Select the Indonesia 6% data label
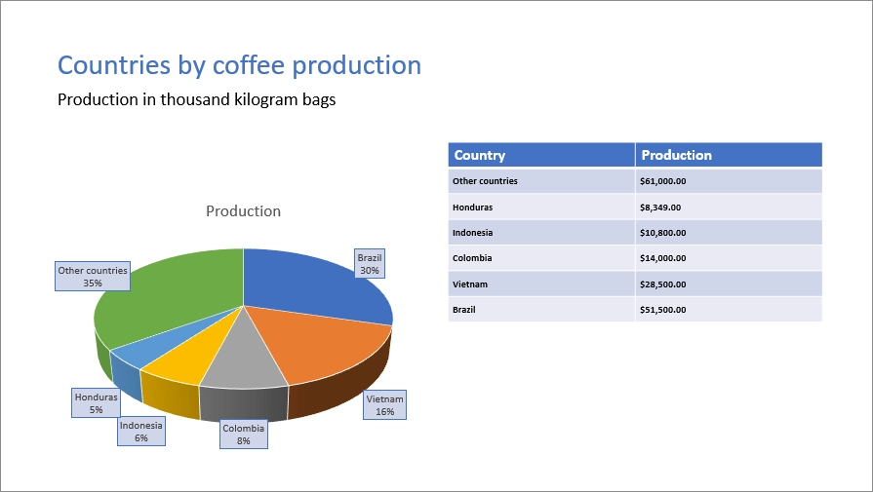873x492 pixels. 140,432
